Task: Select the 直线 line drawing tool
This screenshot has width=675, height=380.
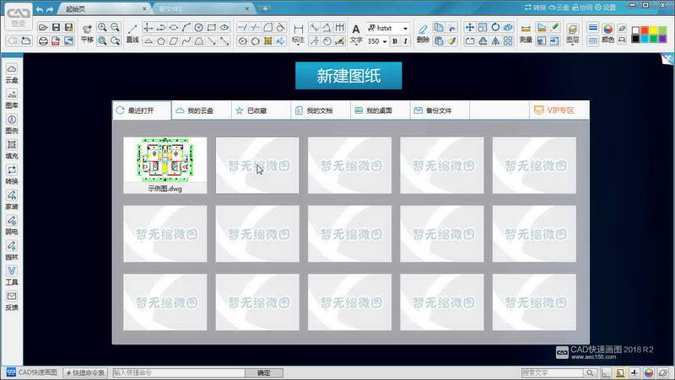Action: click(x=132, y=33)
